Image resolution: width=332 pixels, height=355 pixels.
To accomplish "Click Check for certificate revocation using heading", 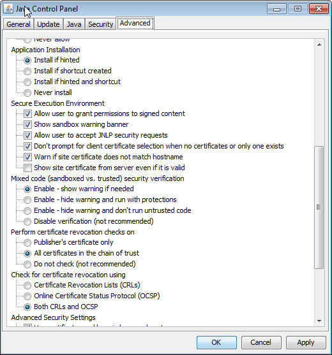I will (68, 275).
